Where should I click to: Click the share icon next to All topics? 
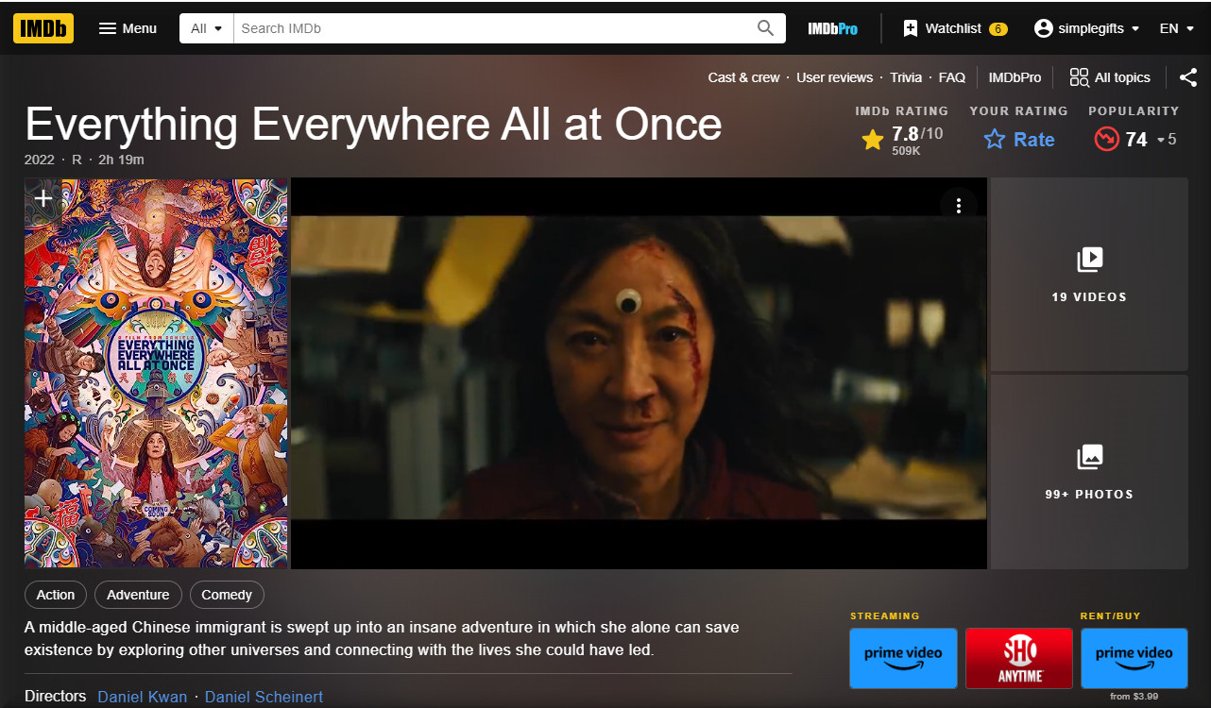1187,77
